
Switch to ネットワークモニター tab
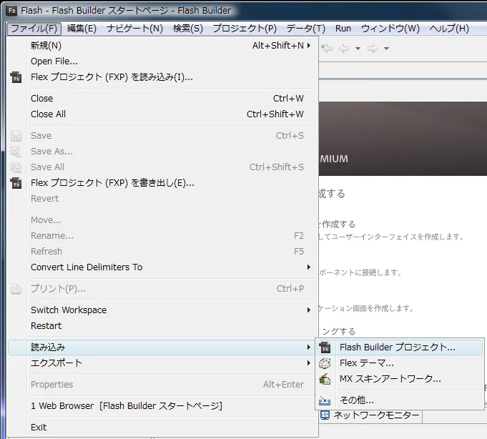(x=371, y=415)
